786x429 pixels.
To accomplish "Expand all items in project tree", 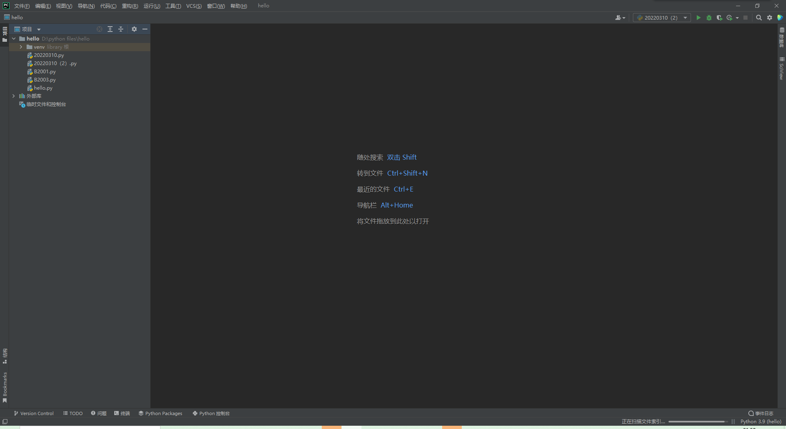I will (x=110, y=29).
